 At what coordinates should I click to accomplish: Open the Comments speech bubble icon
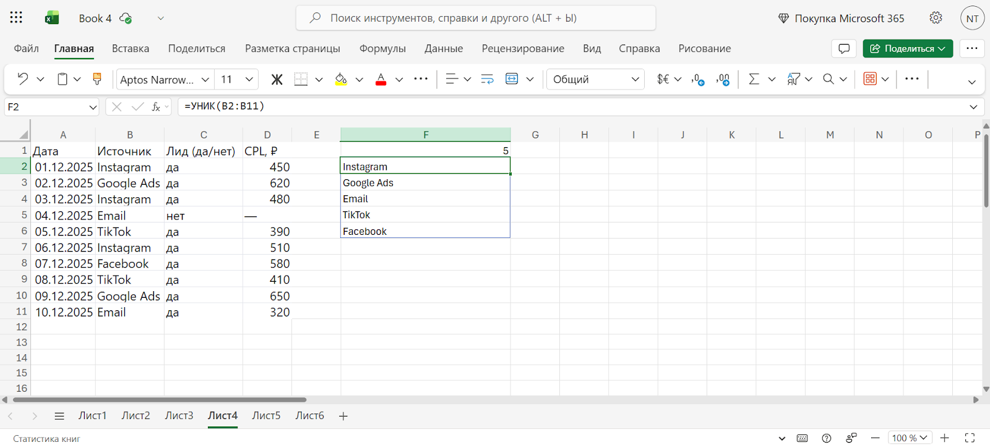(x=843, y=48)
